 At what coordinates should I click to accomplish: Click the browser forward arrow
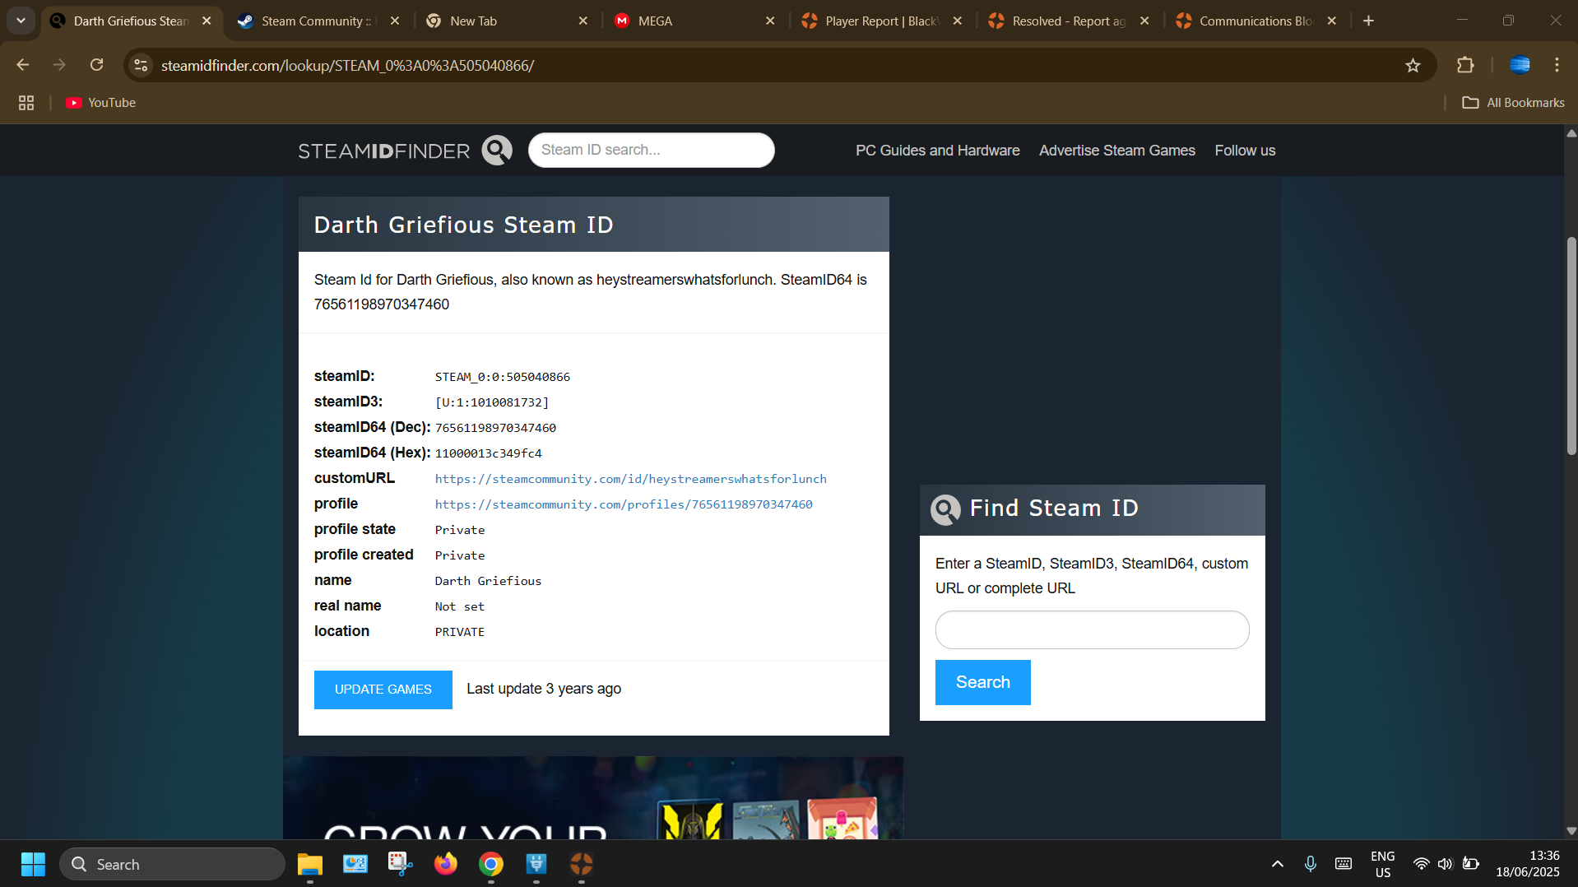click(59, 65)
